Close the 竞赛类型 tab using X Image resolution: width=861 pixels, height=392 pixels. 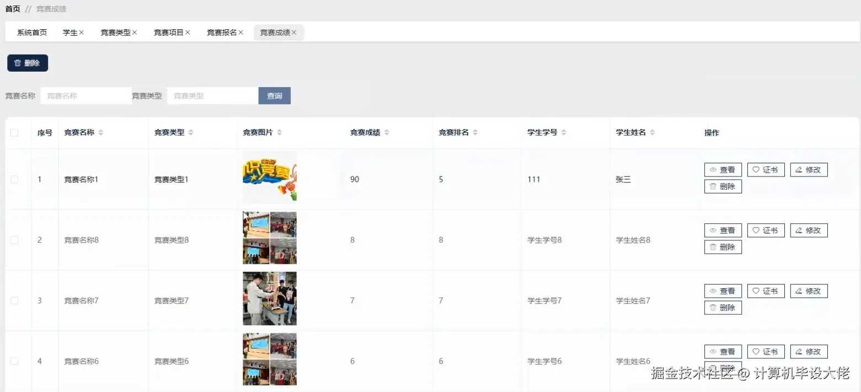tap(135, 33)
